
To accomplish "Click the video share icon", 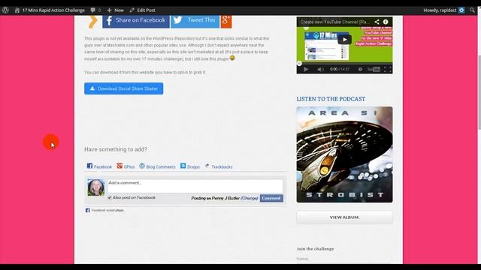I will click(x=377, y=22).
